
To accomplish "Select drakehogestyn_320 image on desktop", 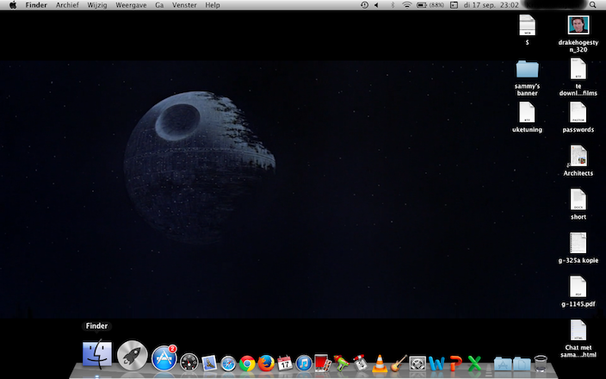I will [x=578, y=34].
